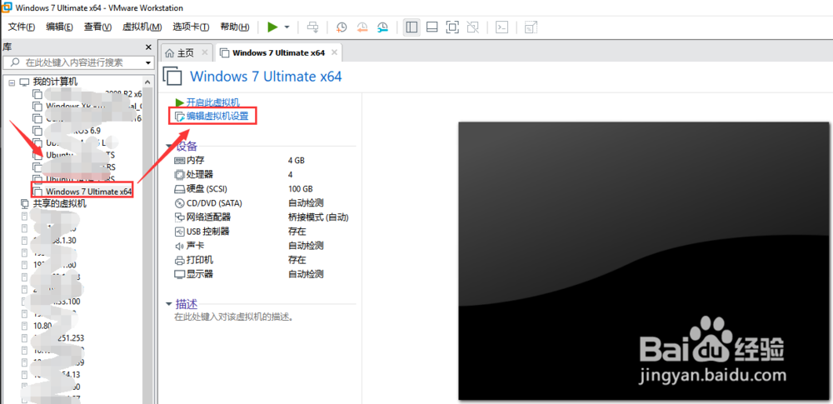The width and height of the screenshot is (833, 404).
Task: Click the black VM preview screen thumbnail
Action: (x=645, y=261)
